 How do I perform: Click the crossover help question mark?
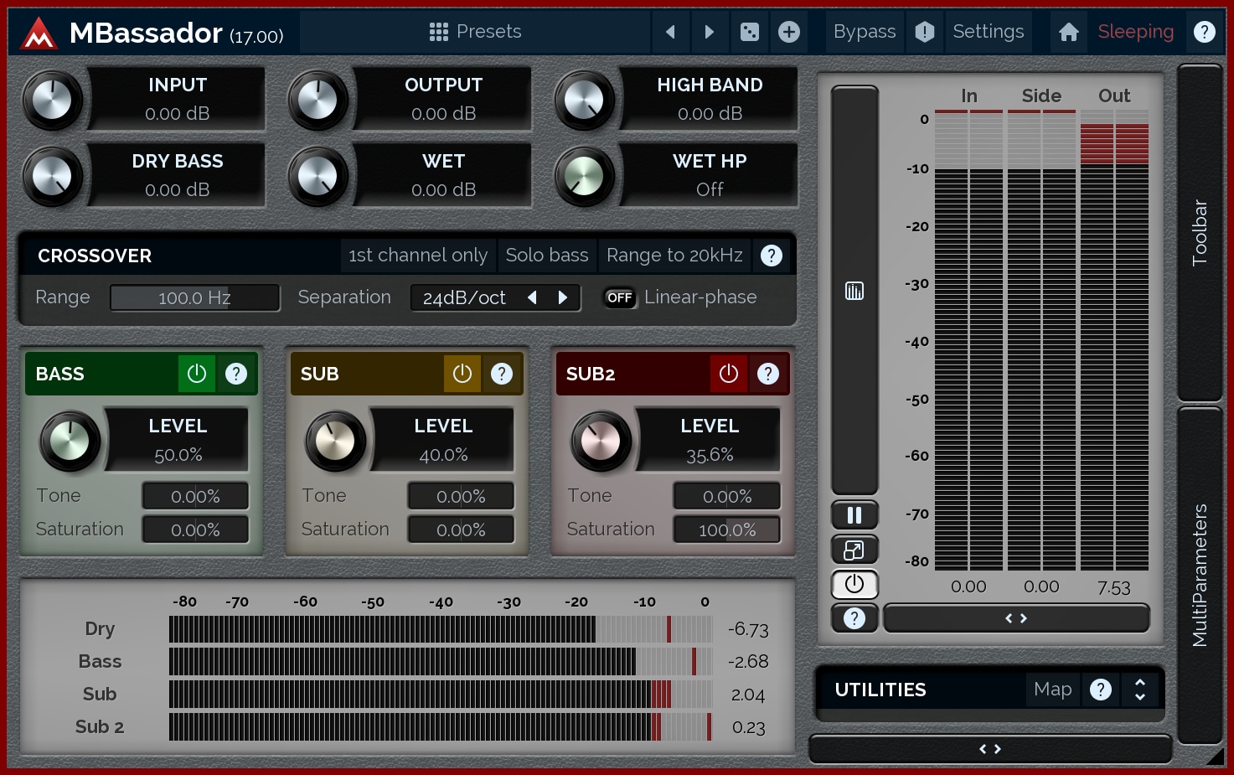[x=772, y=256]
